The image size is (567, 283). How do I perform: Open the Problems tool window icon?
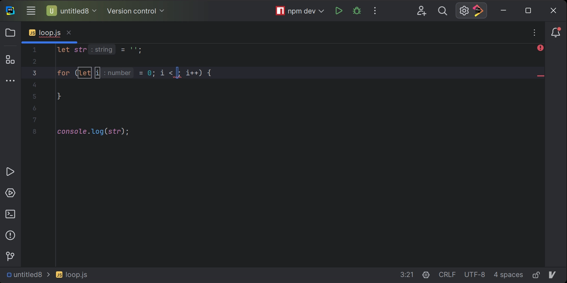[10, 235]
